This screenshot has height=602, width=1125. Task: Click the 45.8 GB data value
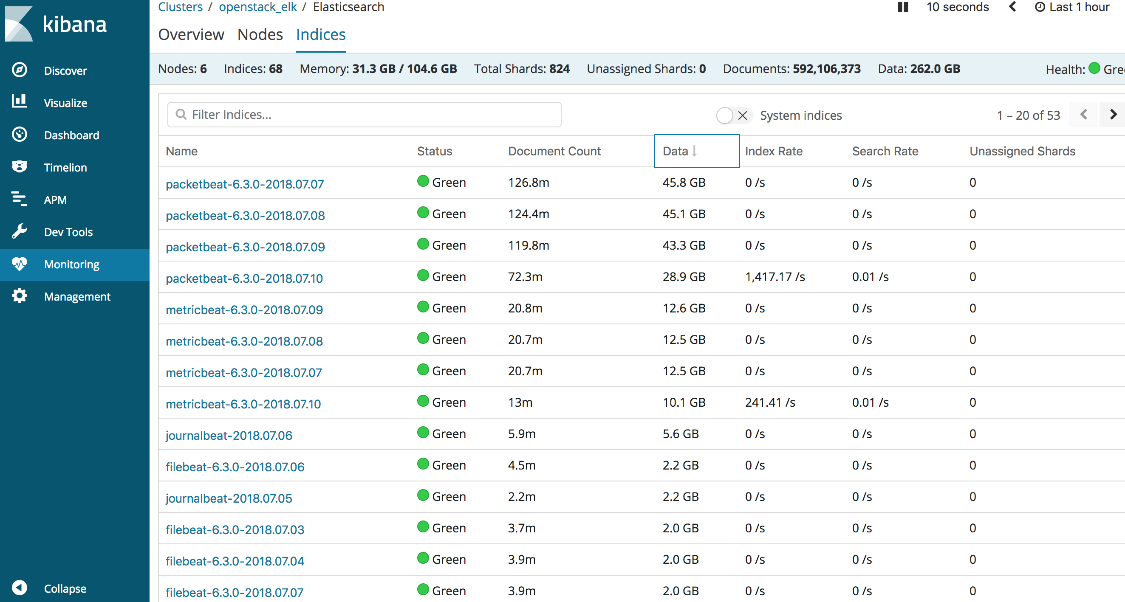(684, 183)
